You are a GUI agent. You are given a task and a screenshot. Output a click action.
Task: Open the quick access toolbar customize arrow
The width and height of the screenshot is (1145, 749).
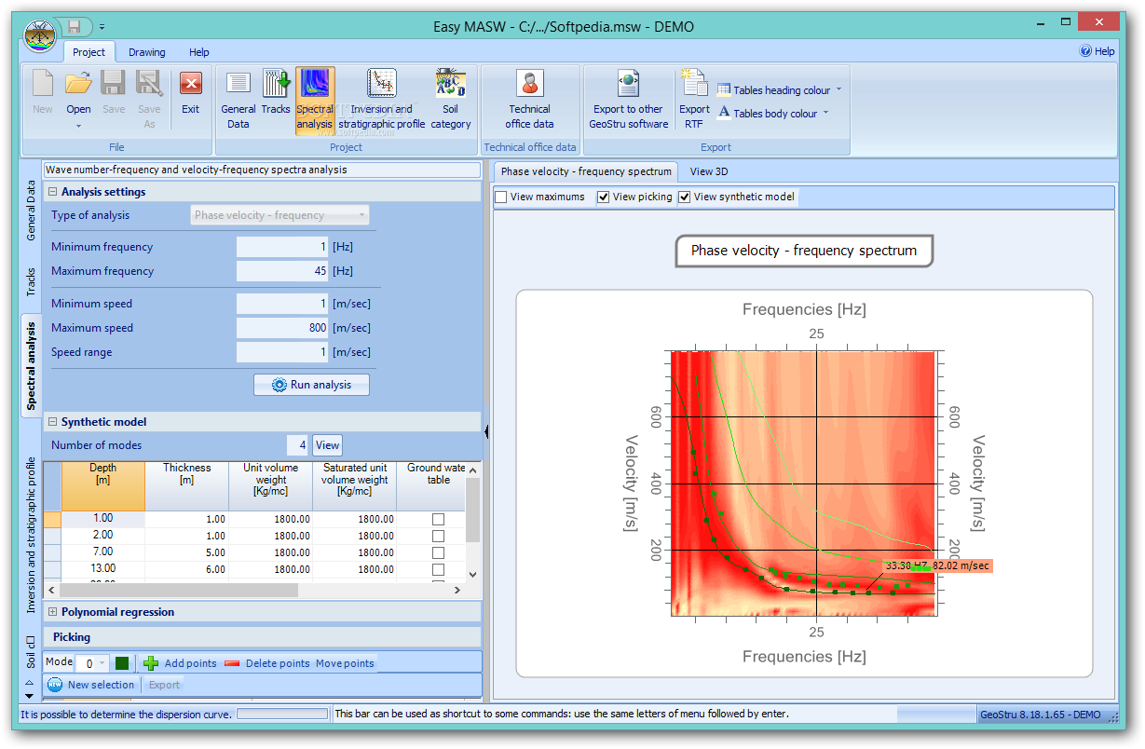102,27
